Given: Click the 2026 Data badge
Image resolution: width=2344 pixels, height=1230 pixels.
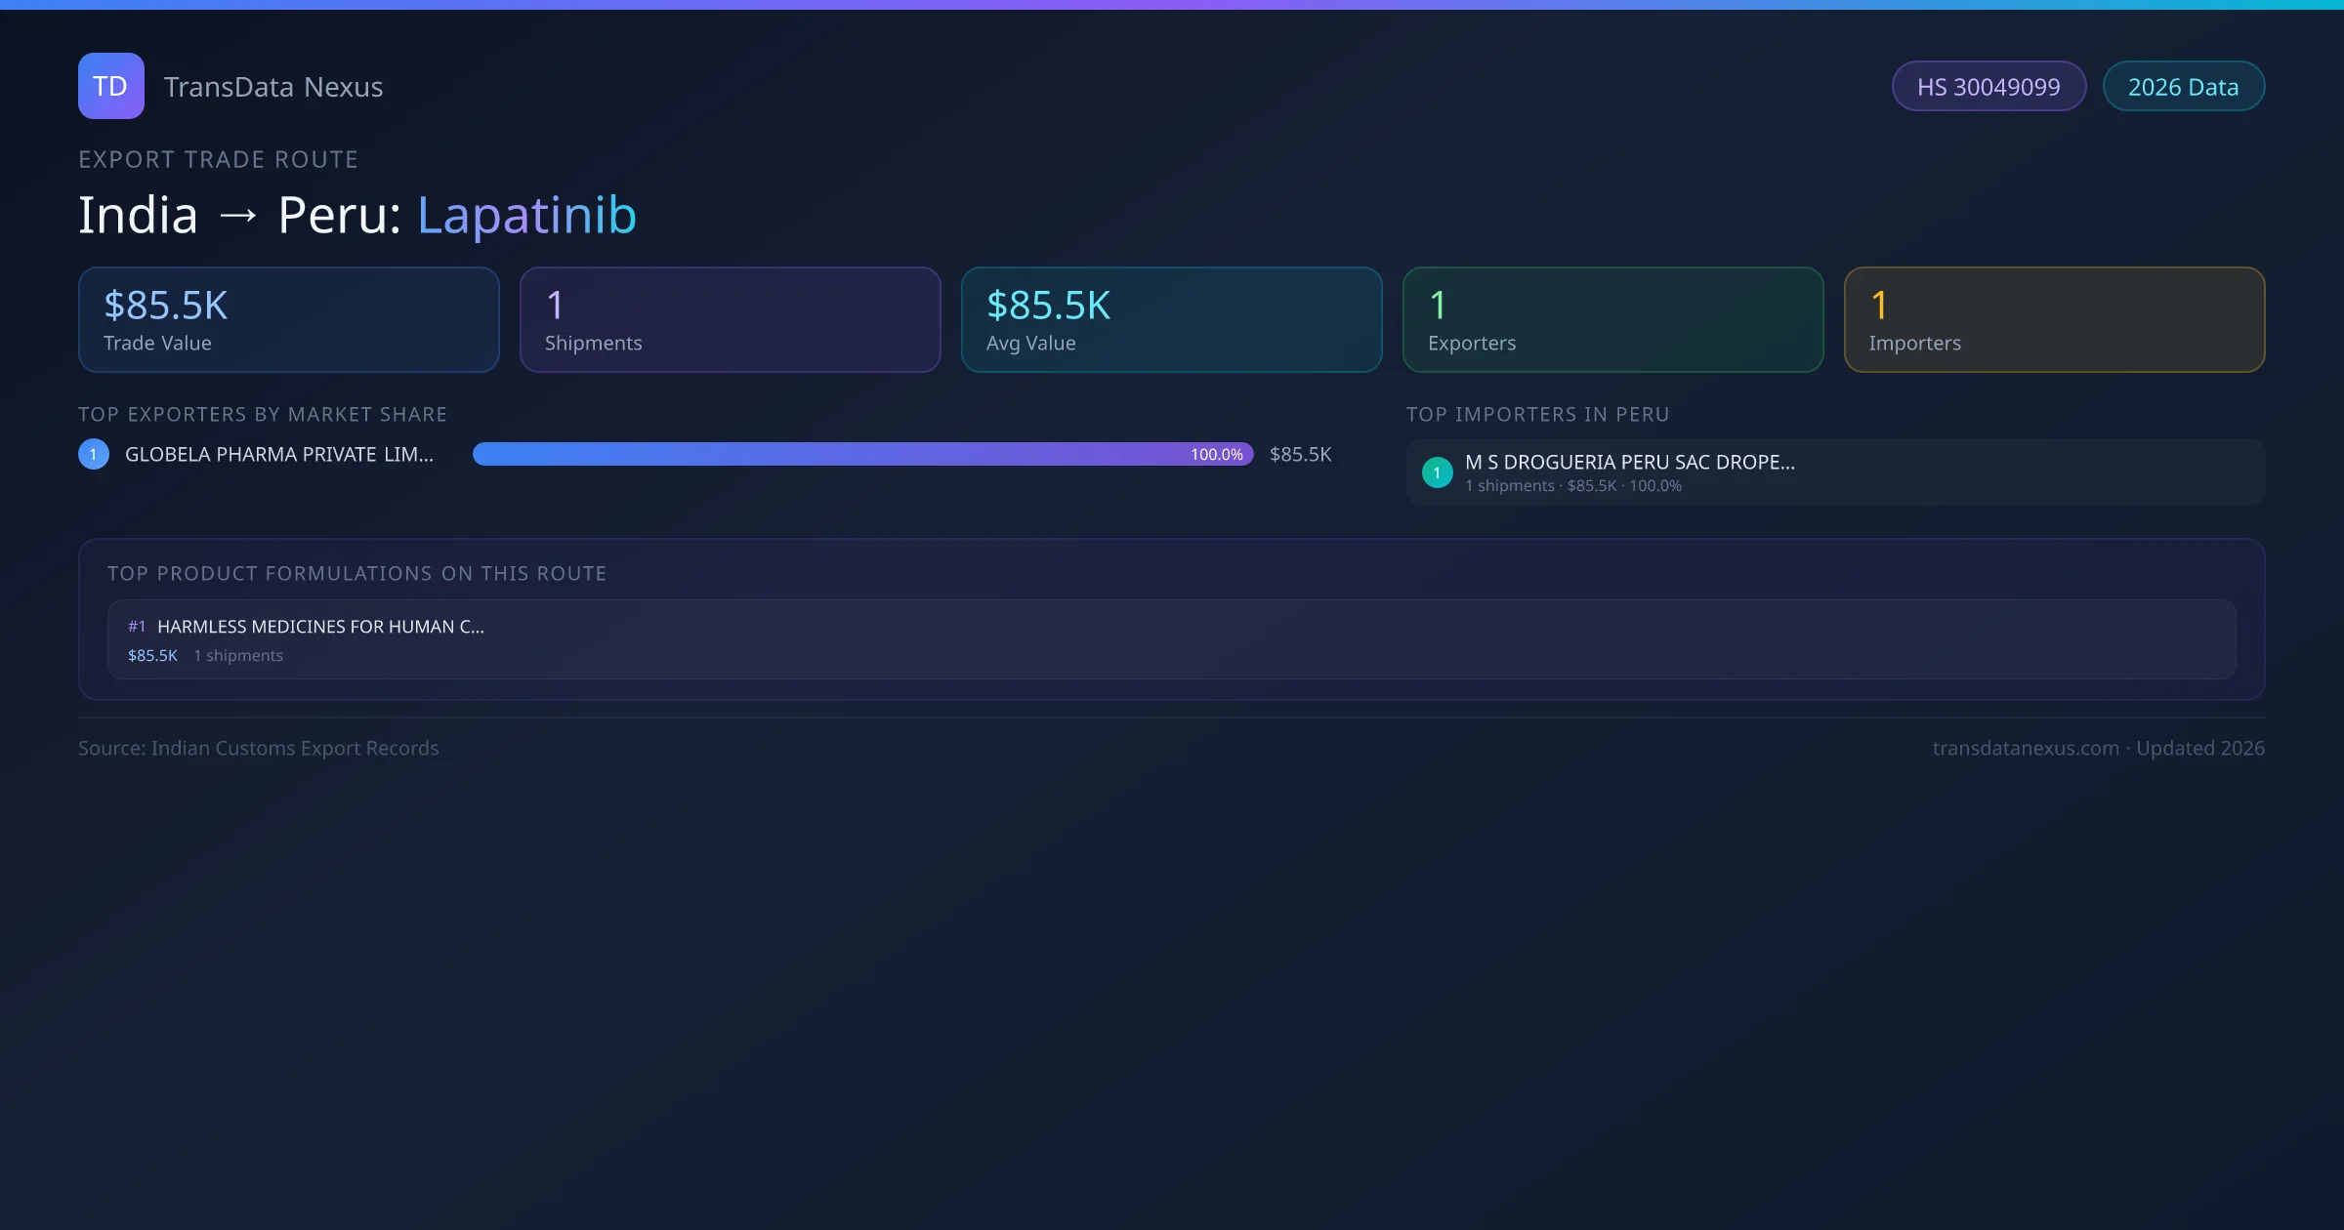Looking at the screenshot, I should click(x=2183, y=87).
